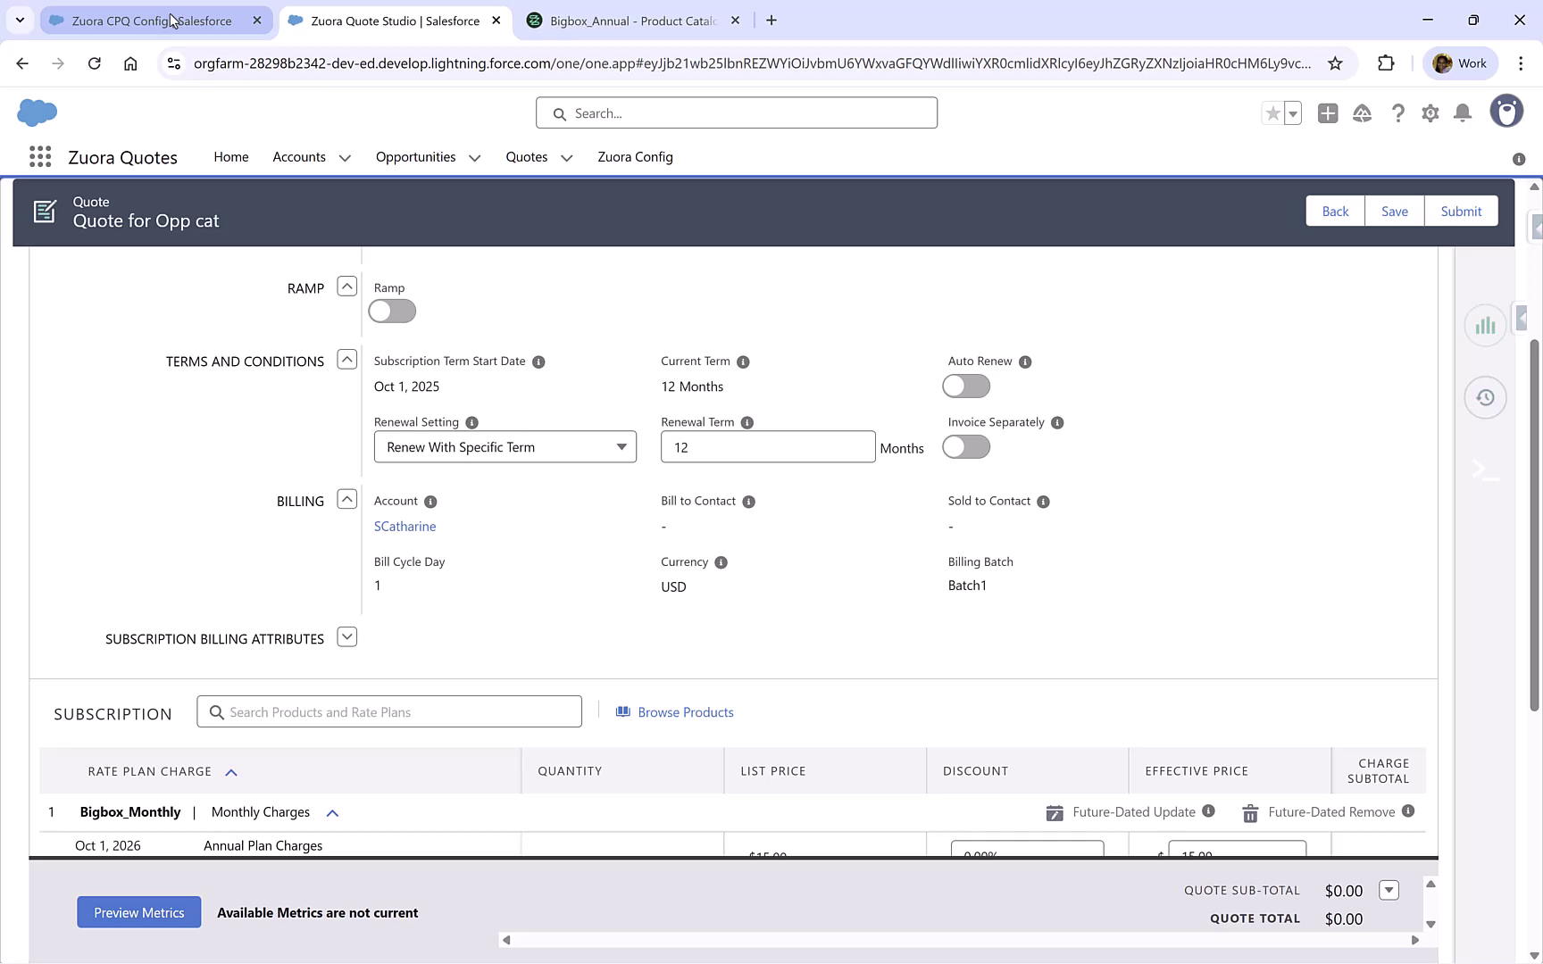Open the SCatharine account link
1543x964 pixels.
[x=405, y=526]
